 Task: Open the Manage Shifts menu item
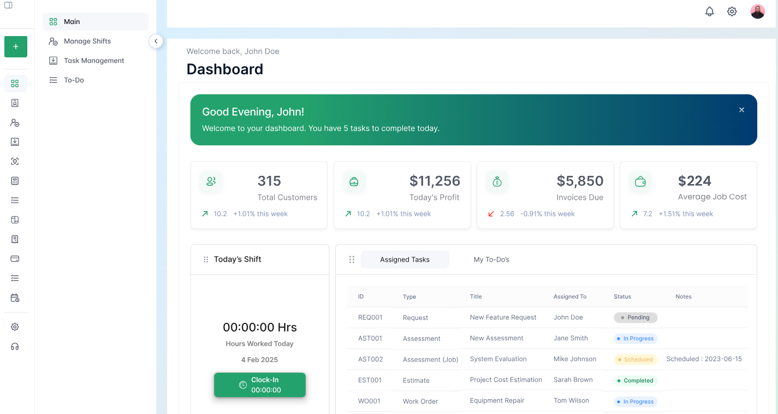click(87, 41)
